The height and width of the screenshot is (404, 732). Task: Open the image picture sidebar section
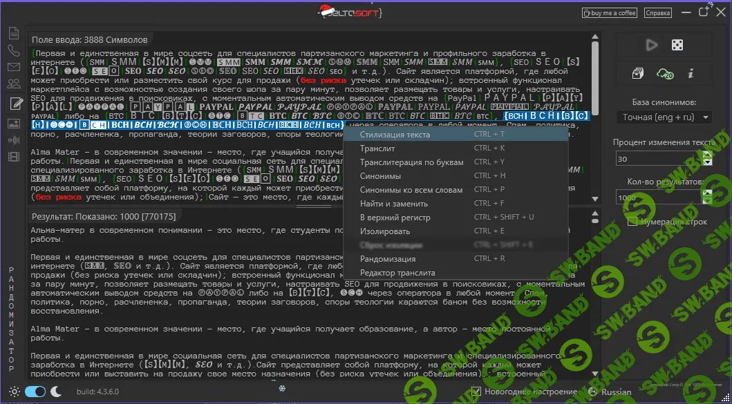(14, 124)
